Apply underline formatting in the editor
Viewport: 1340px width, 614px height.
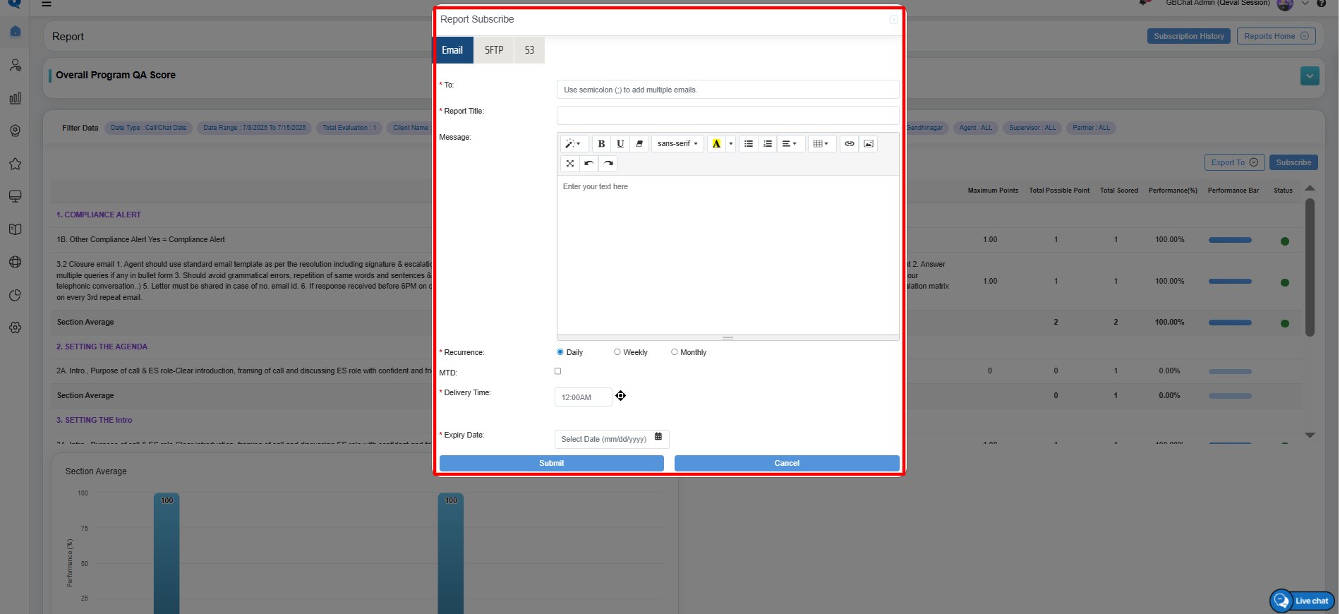coord(620,144)
